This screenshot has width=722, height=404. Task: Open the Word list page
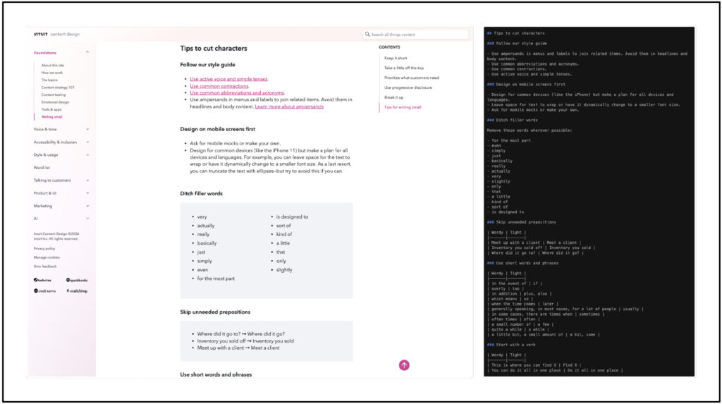point(42,168)
